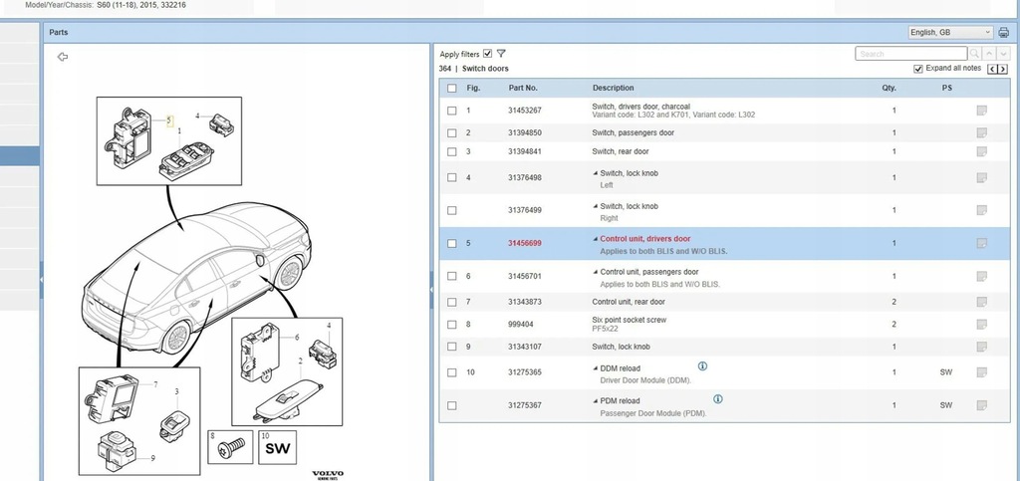Click part number 31456699 link
The image size is (1020, 481).
click(x=524, y=243)
